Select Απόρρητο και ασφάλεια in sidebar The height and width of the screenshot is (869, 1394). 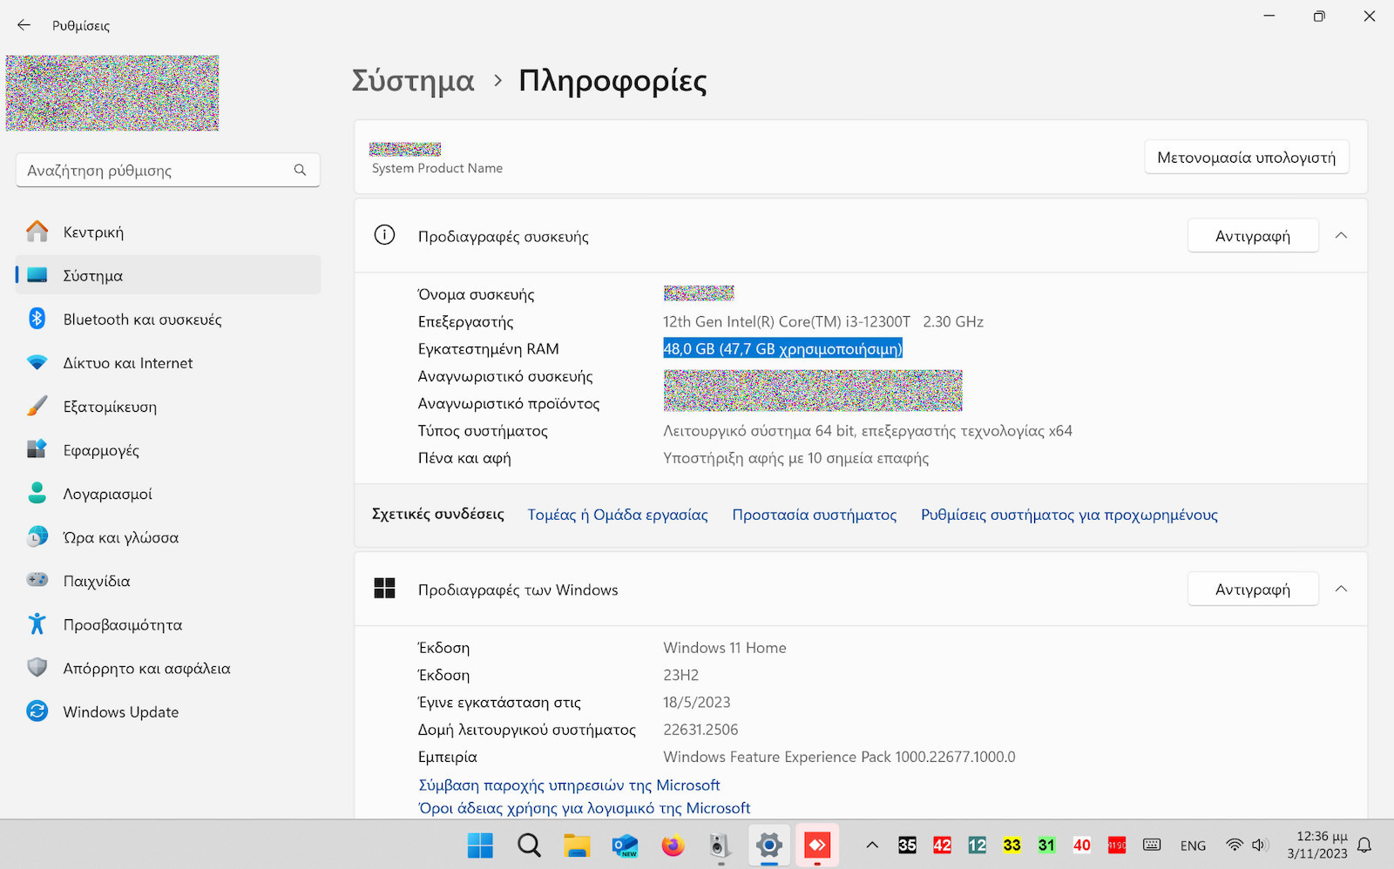pos(146,669)
